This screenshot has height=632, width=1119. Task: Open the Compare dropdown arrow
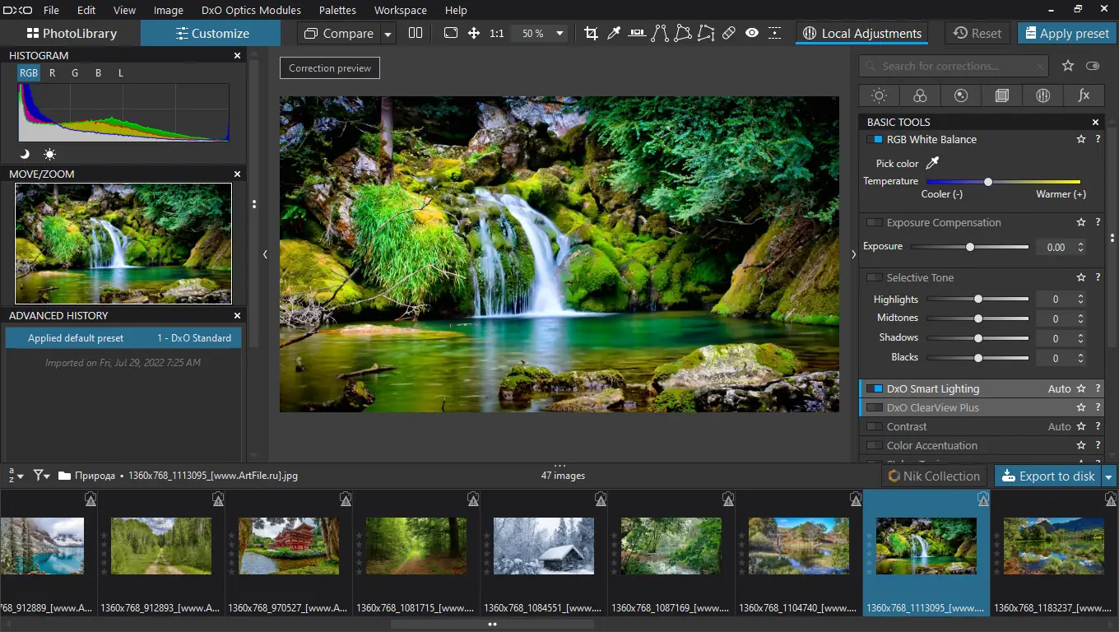(x=388, y=34)
